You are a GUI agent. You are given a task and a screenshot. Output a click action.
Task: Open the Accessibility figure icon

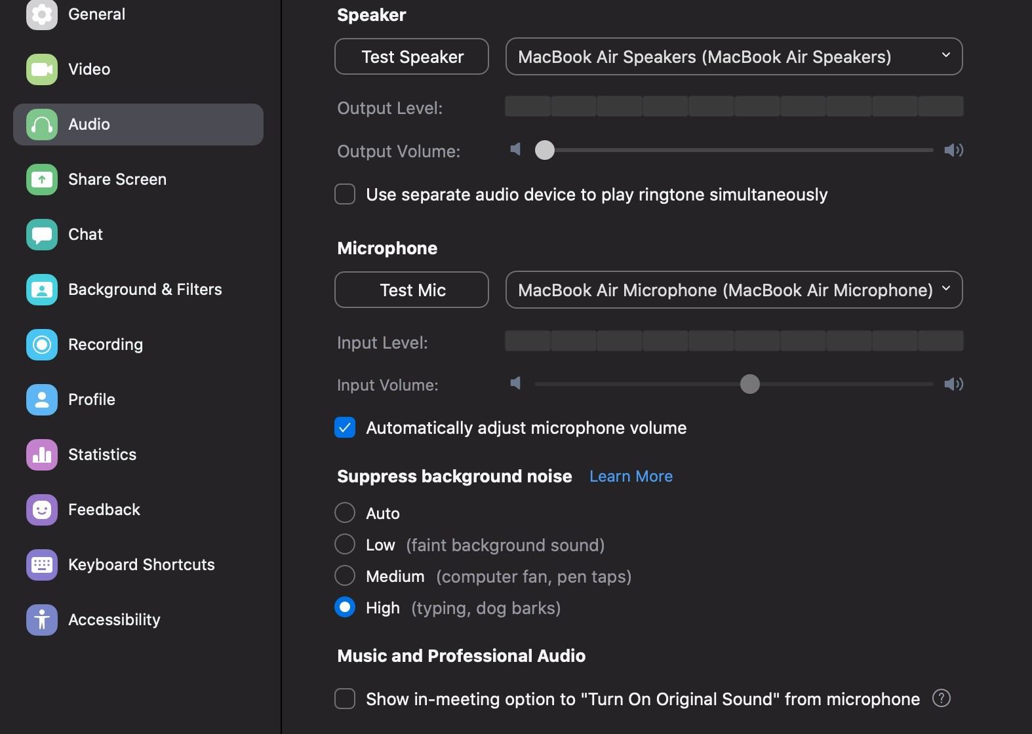(42, 620)
